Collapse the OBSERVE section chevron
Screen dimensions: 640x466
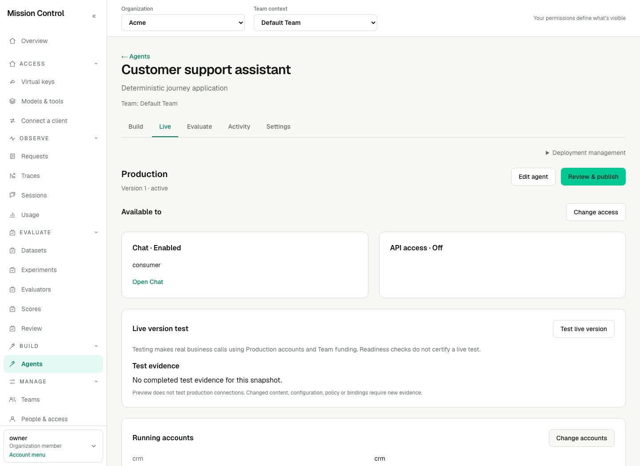coord(96,138)
